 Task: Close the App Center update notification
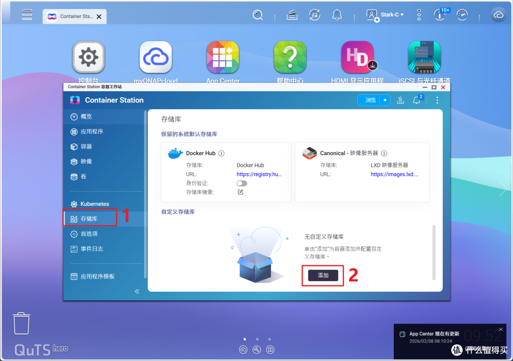501,329
